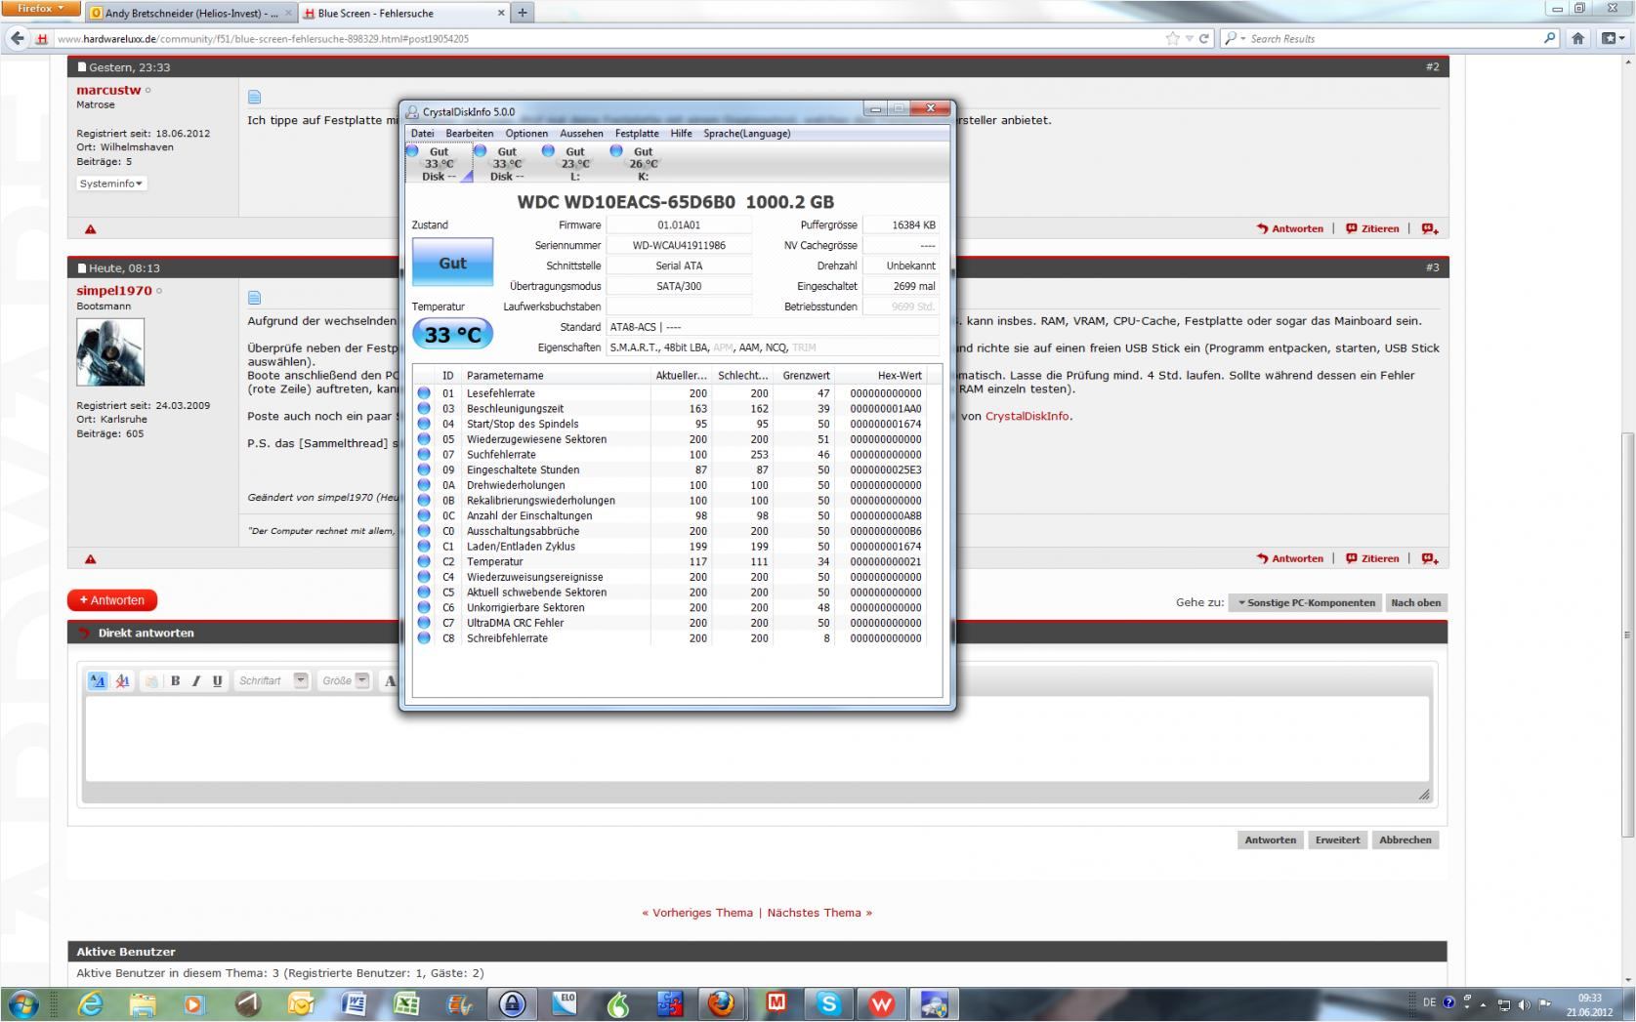
Task: Expand the Systeminfo dropdown for marcustw
Action: [x=111, y=184]
